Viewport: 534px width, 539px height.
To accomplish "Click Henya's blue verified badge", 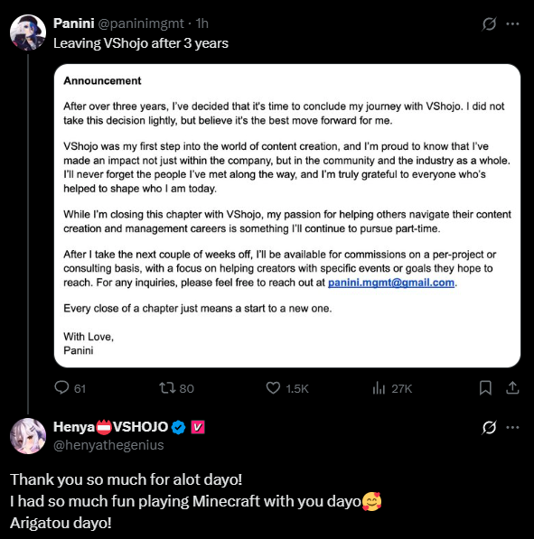I will tap(179, 427).
